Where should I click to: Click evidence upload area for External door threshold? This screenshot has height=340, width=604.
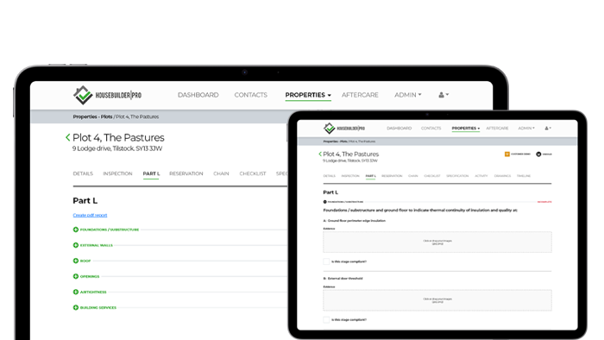[437, 300]
